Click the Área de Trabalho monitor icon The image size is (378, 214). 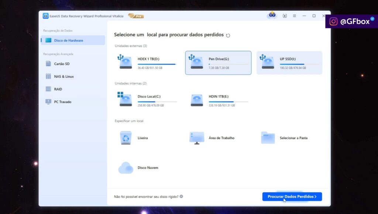coord(197,138)
